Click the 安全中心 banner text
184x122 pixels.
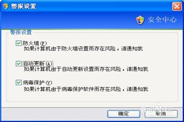tap(162, 20)
